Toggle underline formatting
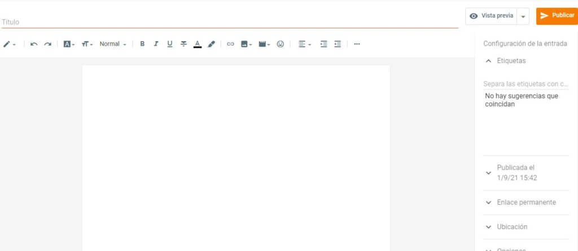The image size is (578, 251). tap(169, 44)
